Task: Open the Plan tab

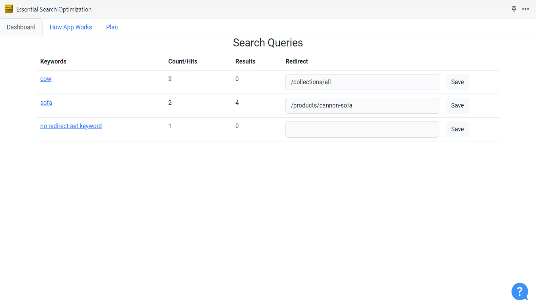Action: click(112, 27)
